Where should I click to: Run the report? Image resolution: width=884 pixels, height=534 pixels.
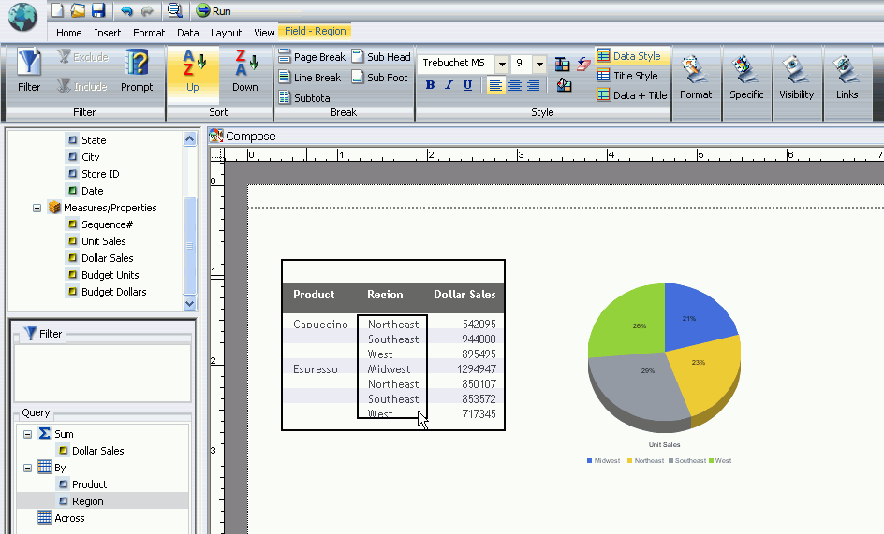(214, 10)
